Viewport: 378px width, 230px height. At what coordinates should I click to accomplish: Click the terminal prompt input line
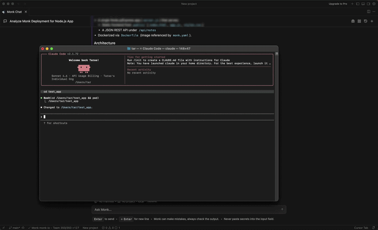tap(157, 117)
